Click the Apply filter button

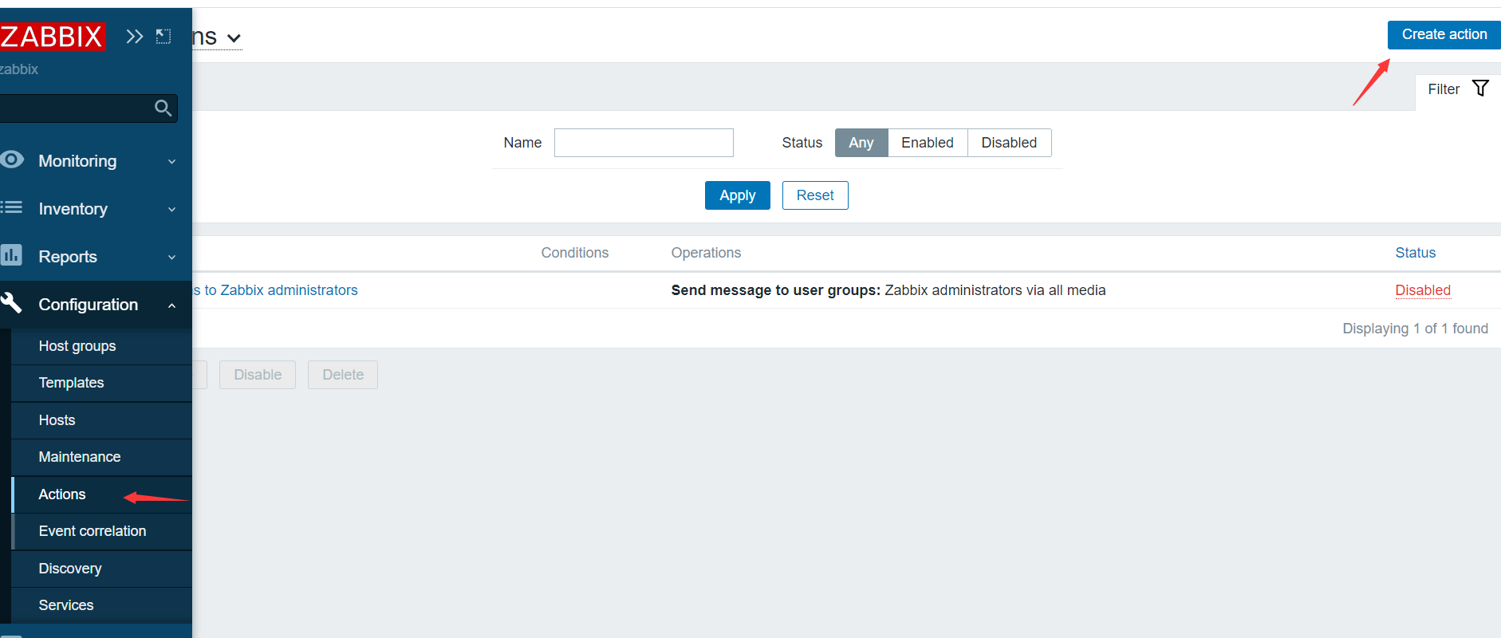738,195
